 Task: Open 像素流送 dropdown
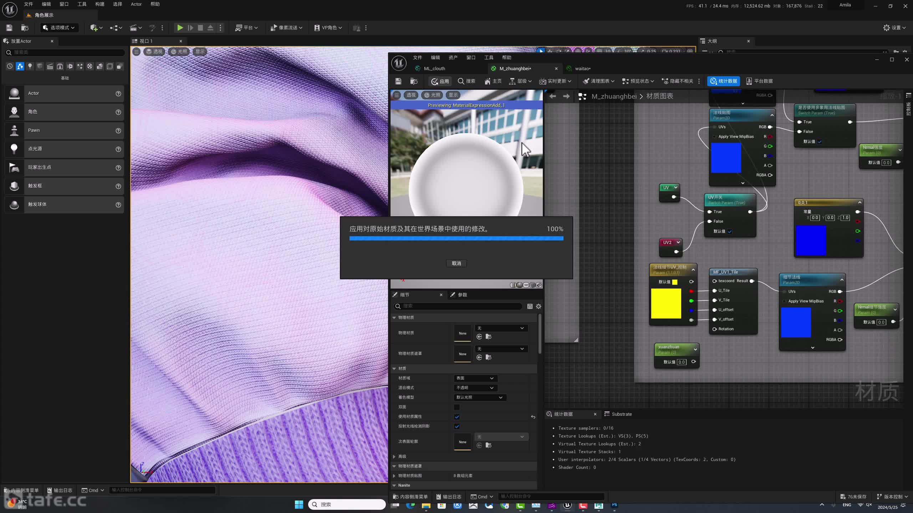coord(287,28)
